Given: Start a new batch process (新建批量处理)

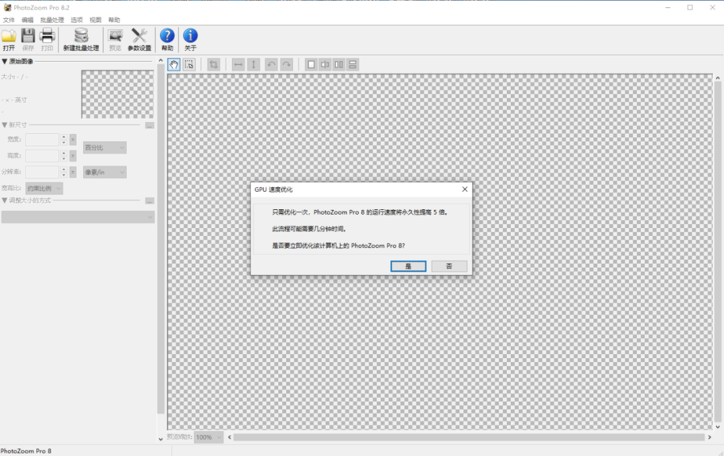Looking at the screenshot, I should [81, 40].
